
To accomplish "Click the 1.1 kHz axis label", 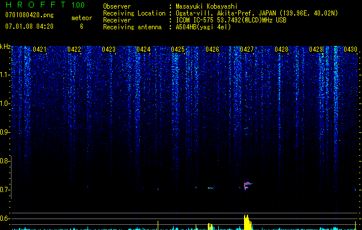I will pos(5,75).
